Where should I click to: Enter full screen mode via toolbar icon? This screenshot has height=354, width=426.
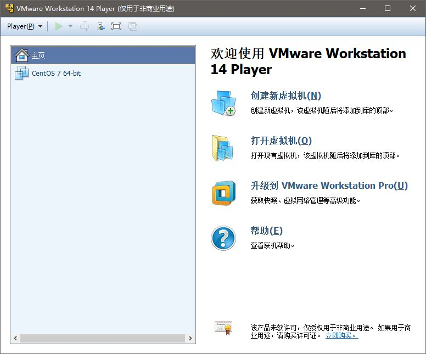(x=116, y=26)
